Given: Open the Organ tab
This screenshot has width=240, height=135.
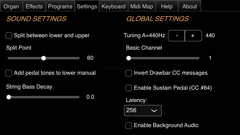Looking at the screenshot, I should click(x=11, y=6).
